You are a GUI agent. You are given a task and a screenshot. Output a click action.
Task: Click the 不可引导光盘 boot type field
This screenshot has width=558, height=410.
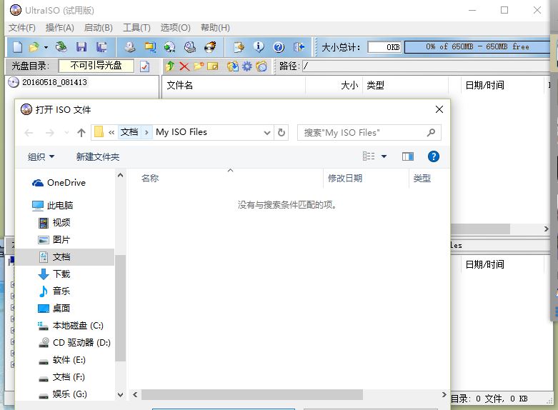96,66
